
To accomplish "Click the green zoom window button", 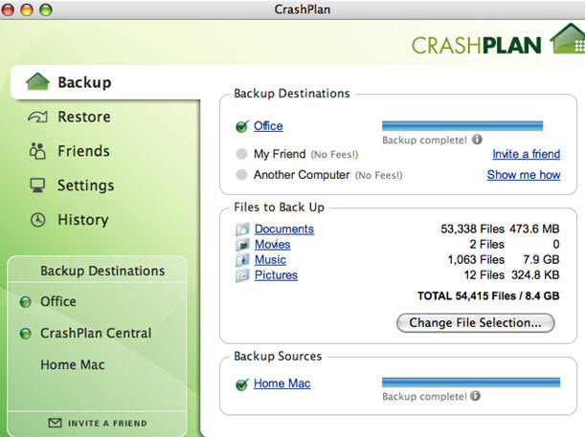I will point(46,10).
